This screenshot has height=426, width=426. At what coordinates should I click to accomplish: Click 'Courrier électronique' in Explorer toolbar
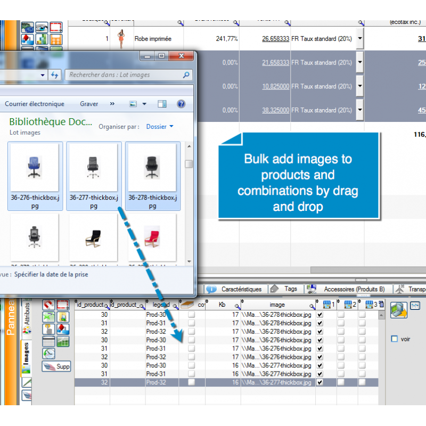coord(35,104)
